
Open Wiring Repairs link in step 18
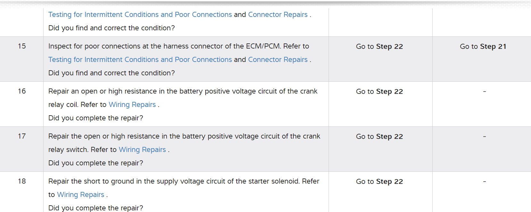pos(81,195)
